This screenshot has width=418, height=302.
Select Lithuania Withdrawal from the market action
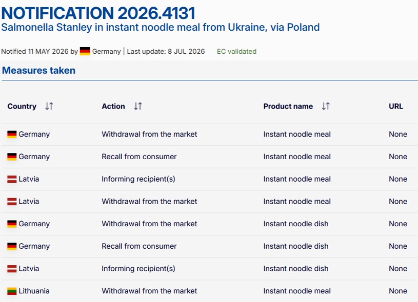[149, 291]
